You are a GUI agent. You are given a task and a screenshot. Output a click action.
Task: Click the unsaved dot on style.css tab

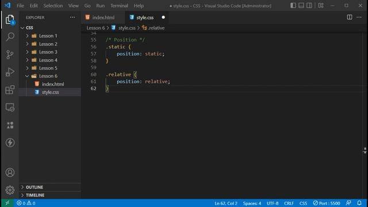[x=163, y=17]
